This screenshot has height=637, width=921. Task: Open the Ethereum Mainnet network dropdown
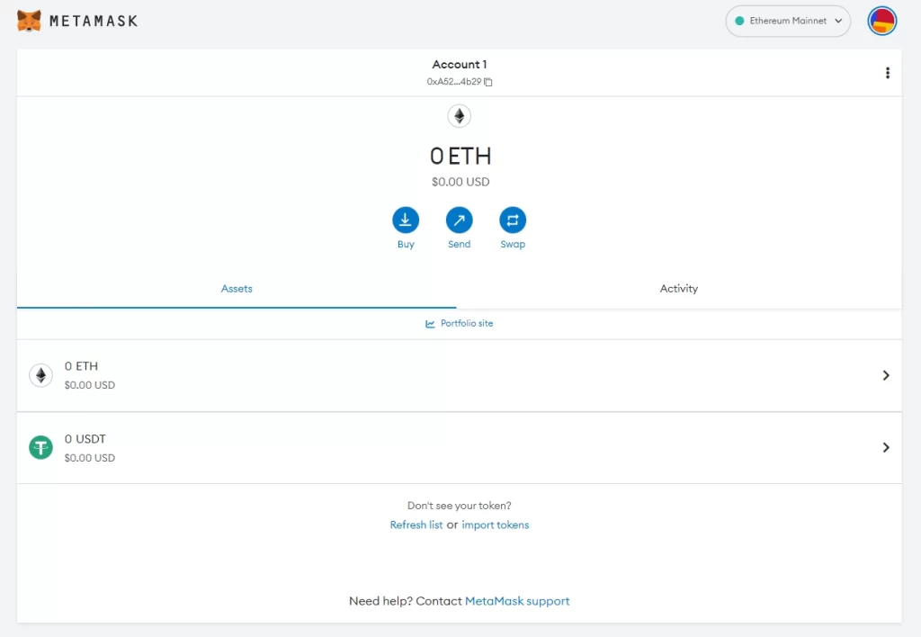(788, 21)
